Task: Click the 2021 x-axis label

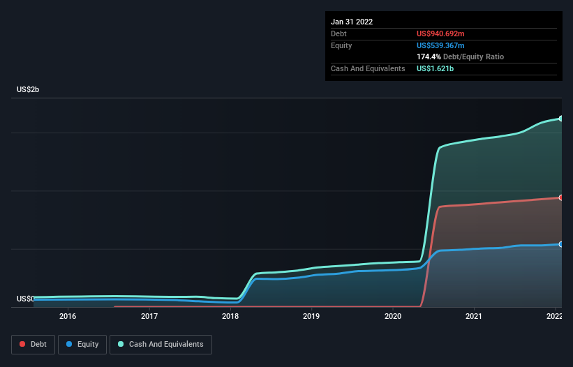Action: [474, 316]
